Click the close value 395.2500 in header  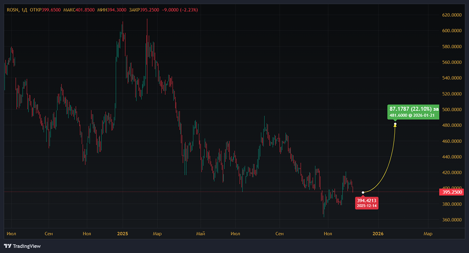point(150,10)
